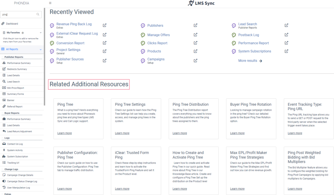
Task: Click the external-link icon next to Products
Action: coord(196,51)
